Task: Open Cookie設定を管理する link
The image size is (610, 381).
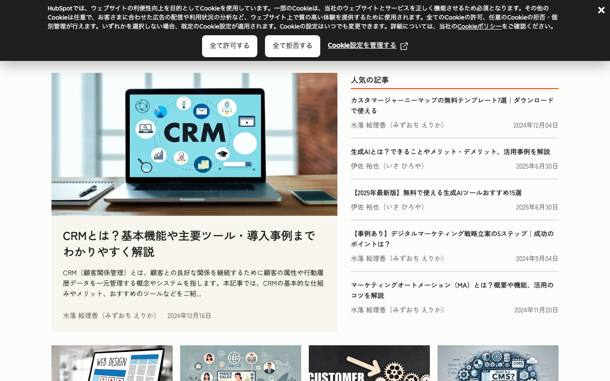Action: (x=362, y=45)
